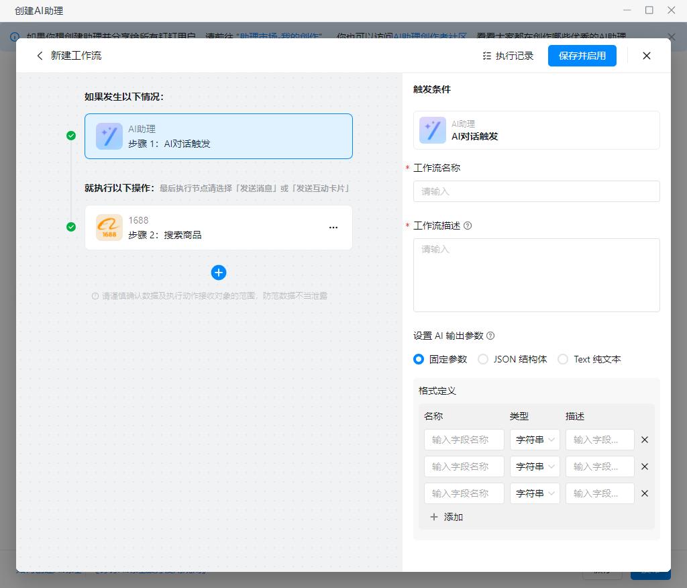
Task: Select the 固定参数 radio option
Action: (419, 359)
